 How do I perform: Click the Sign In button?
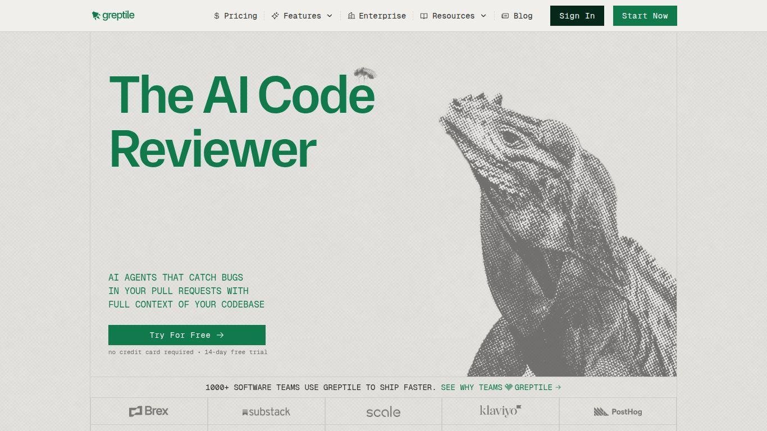[x=577, y=16]
